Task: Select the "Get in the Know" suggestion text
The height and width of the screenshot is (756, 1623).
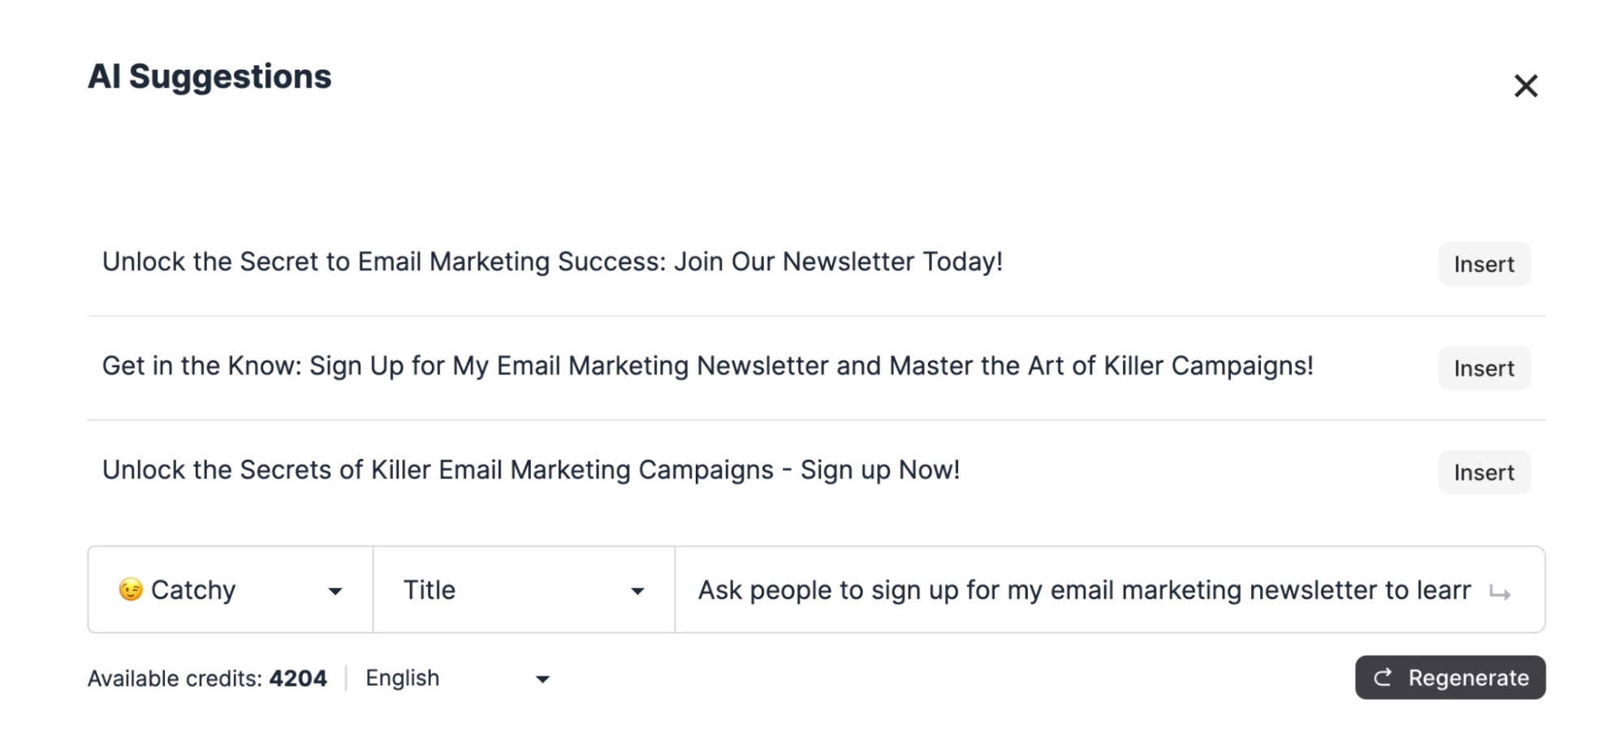Action: (x=706, y=366)
